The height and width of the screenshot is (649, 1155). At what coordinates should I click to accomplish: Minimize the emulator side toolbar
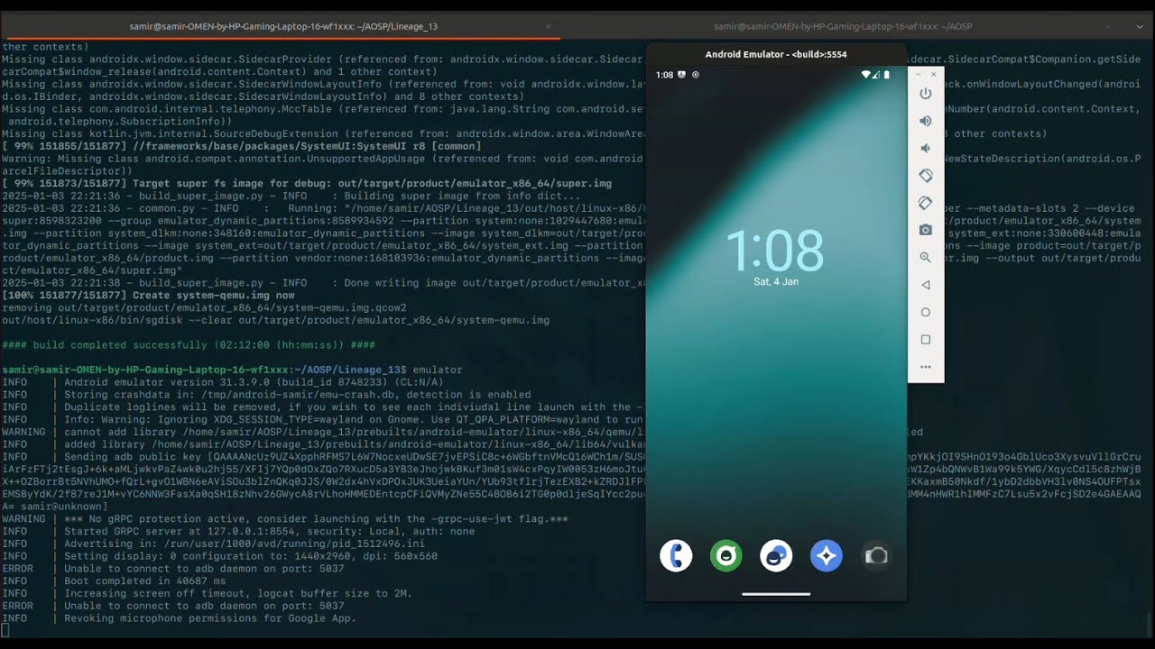(x=918, y=75)
